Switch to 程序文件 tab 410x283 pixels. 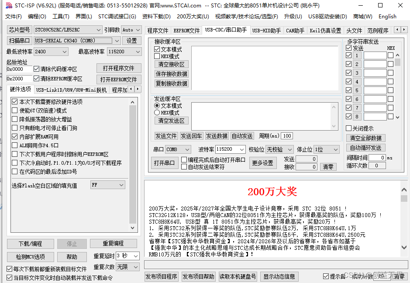158,31
